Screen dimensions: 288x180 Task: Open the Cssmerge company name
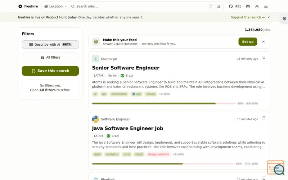pyautogui.click(x=109, y=59)
